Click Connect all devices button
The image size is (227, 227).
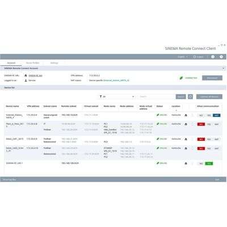209,96
